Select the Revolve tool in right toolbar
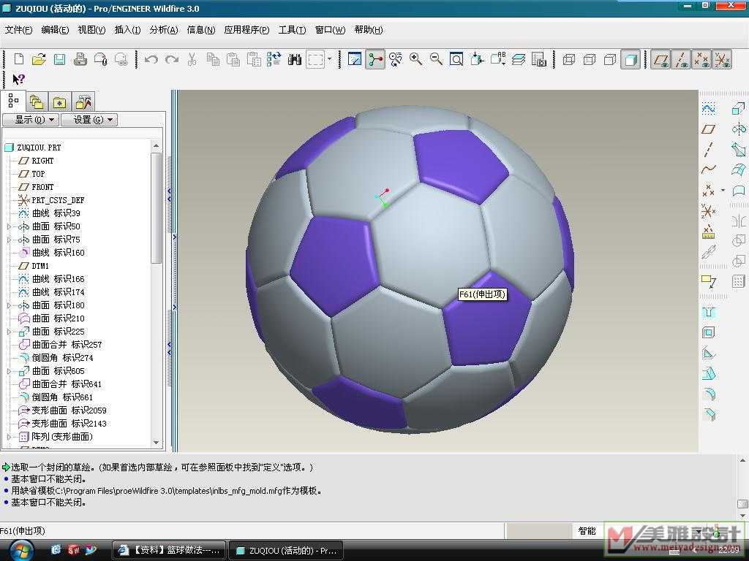The height and width of the screenshot is (561, 749). pyautogui.click(x=738, y=129)
